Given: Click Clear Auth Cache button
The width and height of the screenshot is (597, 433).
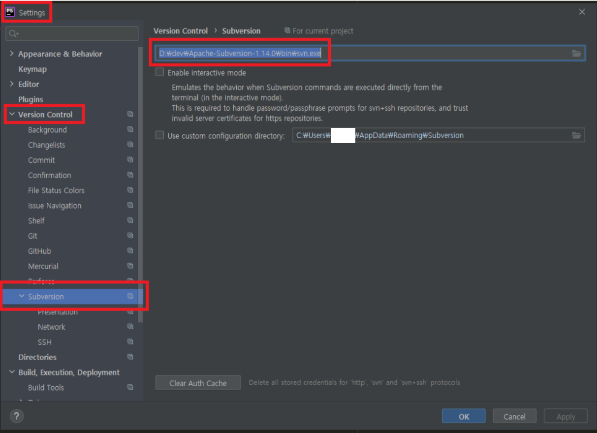Looking at the screenshot, I should [x=198, y=383].
